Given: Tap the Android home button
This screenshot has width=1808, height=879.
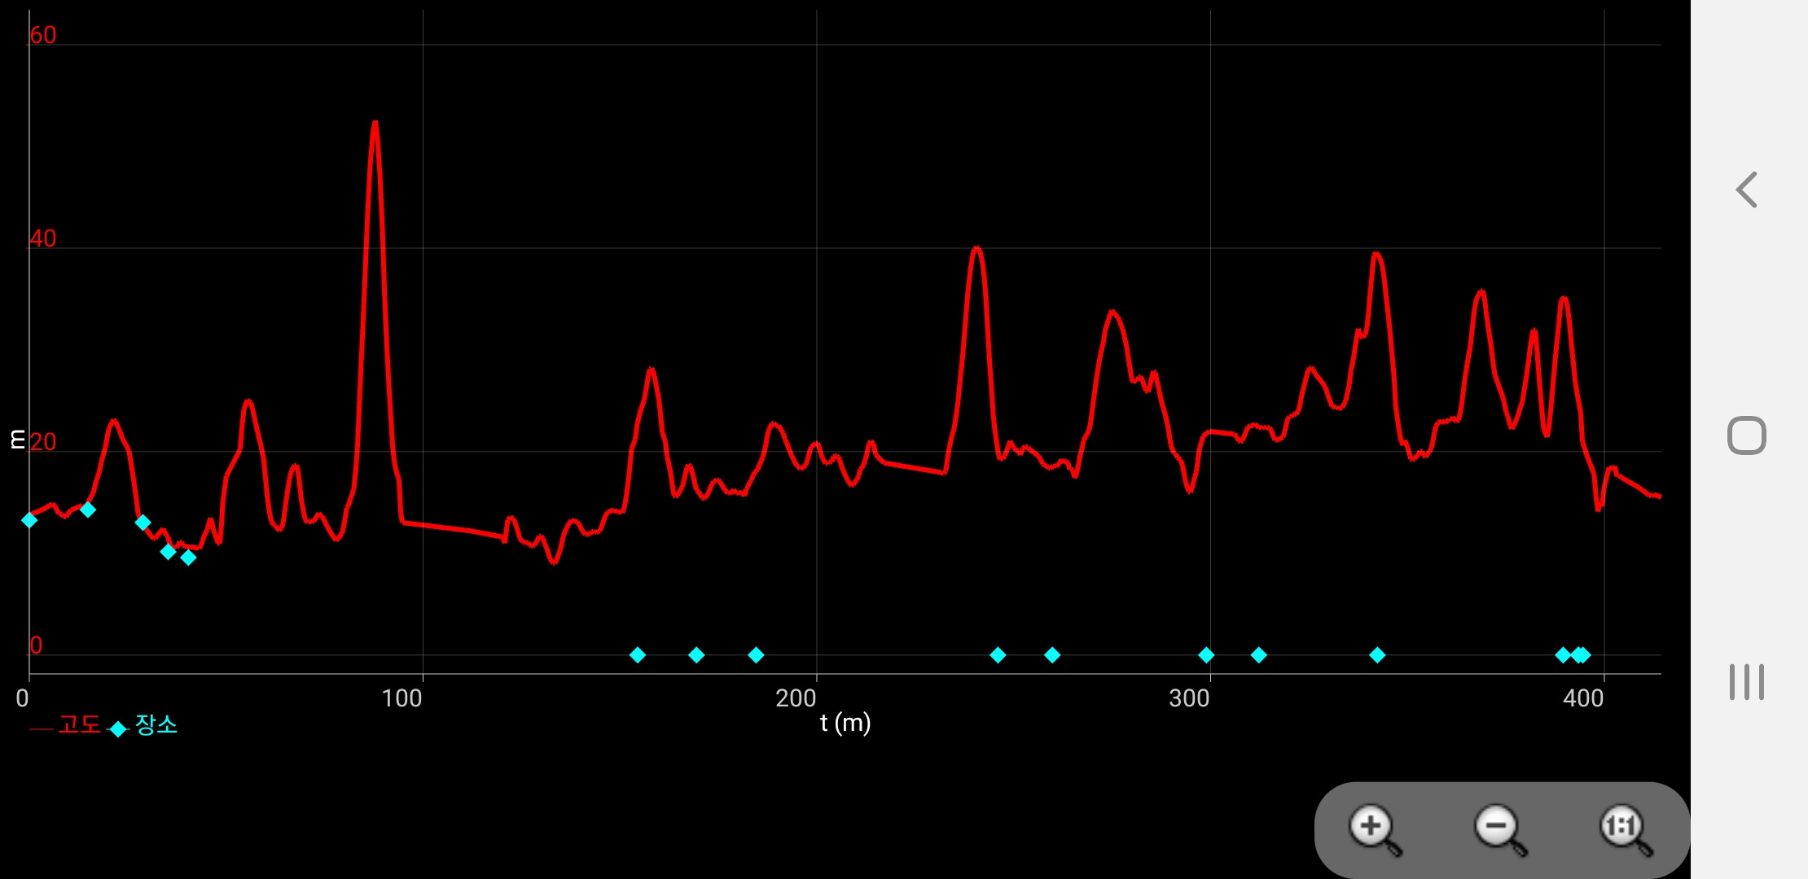Looking at the screenshot, I should (x=1746, y=435).
